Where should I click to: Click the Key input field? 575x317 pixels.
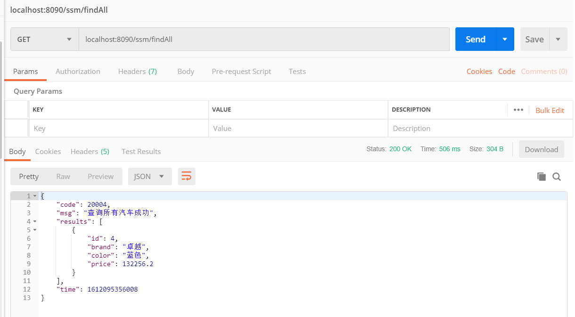coord(119,128)
